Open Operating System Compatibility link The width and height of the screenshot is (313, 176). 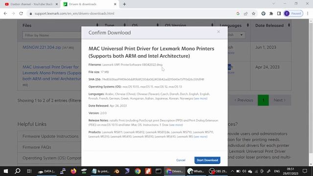click(52, 158)
